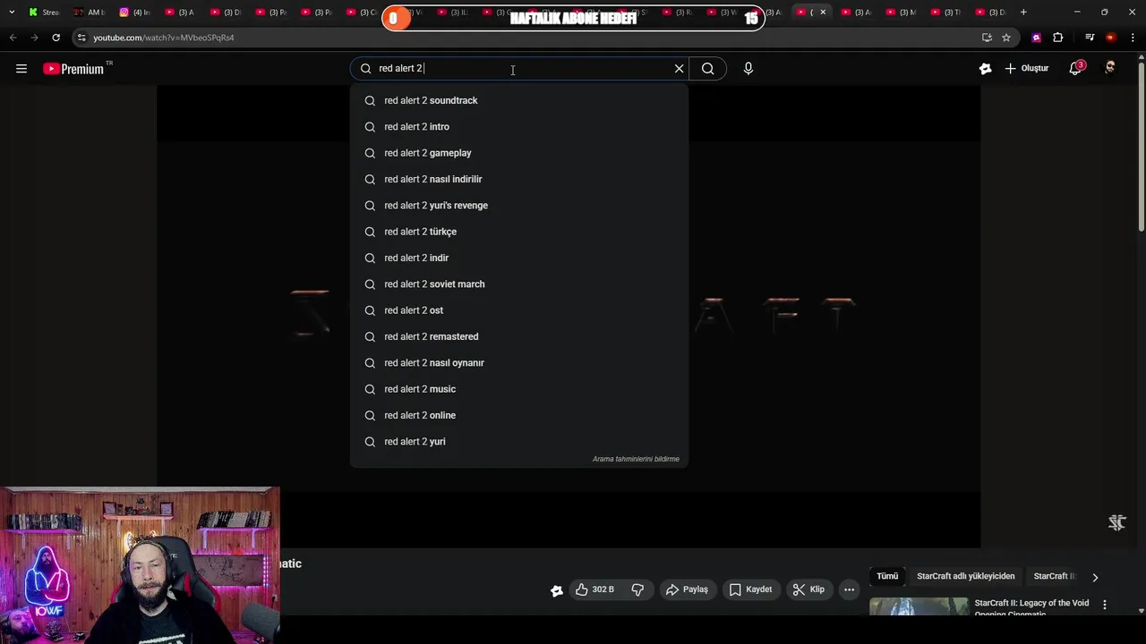1146x644 pixels.
Task: Open Legacy of the Void video thumbnail
Action: pyautogui.click(x=919, y=607)
